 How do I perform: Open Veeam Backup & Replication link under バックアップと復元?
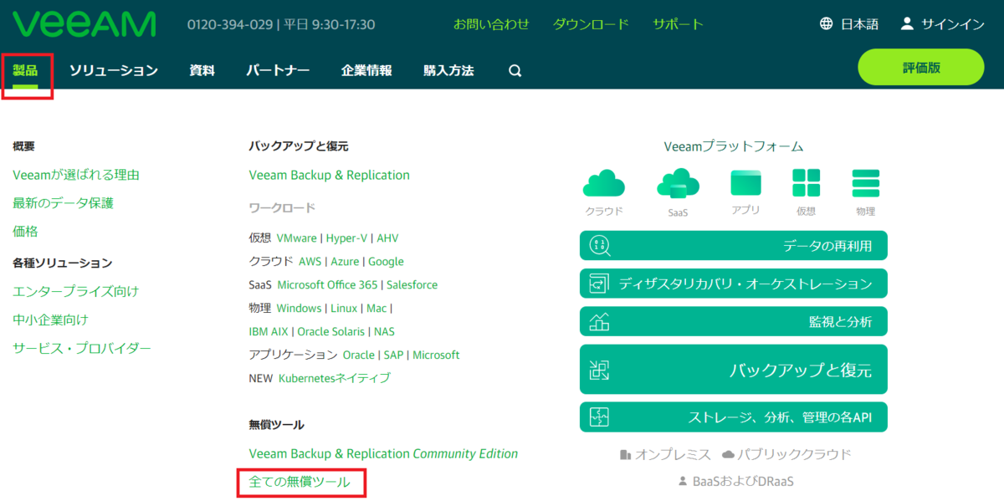(x=330, y=175)
